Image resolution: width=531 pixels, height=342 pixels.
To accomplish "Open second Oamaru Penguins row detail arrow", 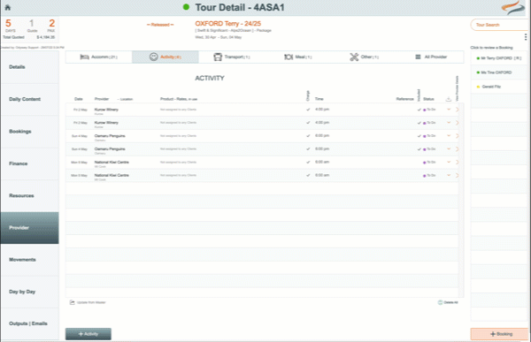I will pyautogui.click(x=457, y=149).
